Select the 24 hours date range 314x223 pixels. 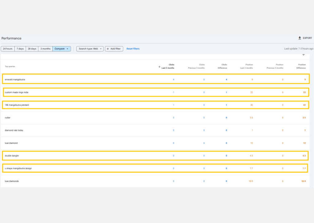pos(8,49)
